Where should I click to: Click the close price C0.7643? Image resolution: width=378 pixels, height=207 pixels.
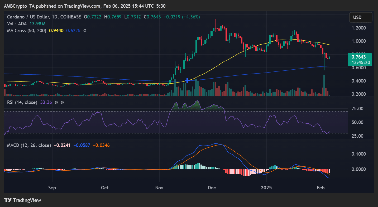[152, 17]
